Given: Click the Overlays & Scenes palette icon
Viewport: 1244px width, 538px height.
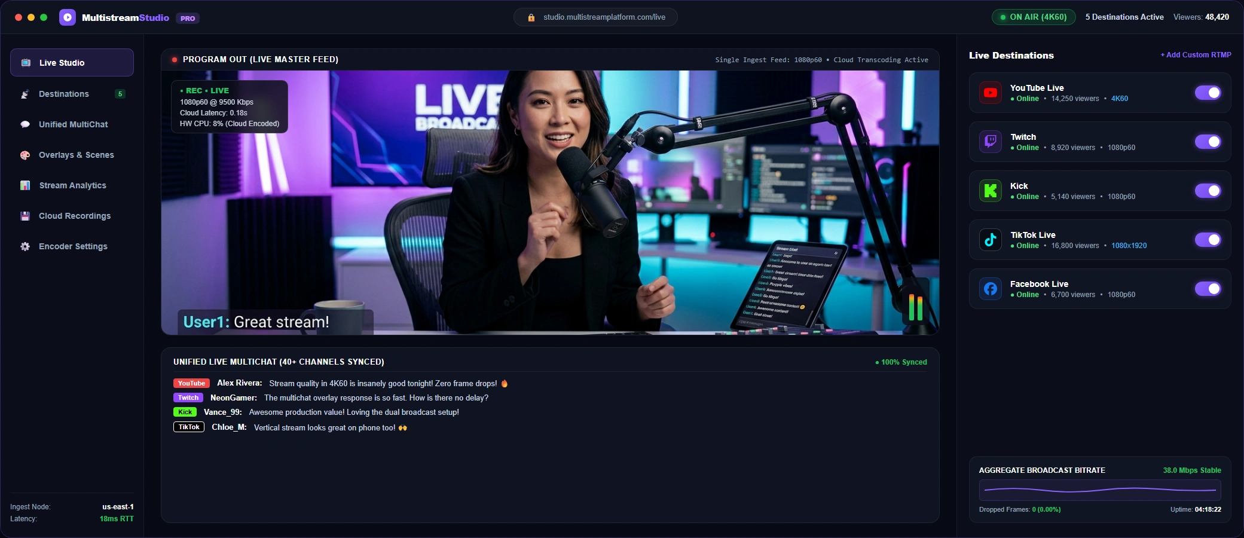Looking at the screenshot, I should pos(25,155).
